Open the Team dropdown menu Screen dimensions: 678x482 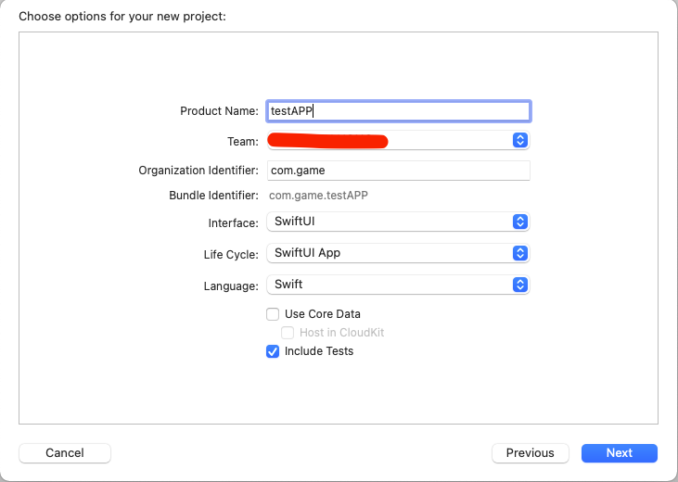click(398, 141)
